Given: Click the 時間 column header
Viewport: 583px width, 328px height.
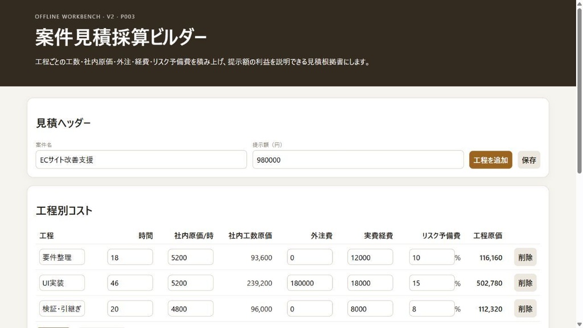Looking at the screenshot, I should pyautogui.click(x=145, y=235).
